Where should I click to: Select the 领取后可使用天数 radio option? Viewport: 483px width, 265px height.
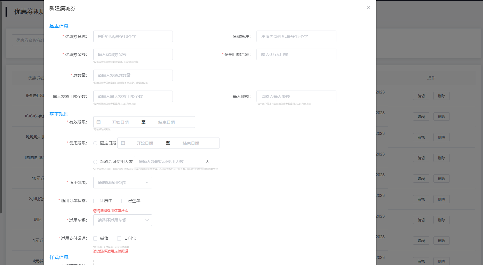(x=95, y=162)
